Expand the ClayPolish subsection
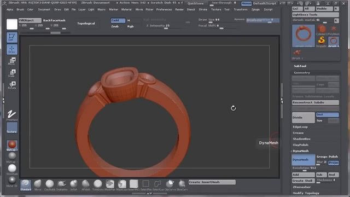The image size is (350, 197). [x=301, y=145]
